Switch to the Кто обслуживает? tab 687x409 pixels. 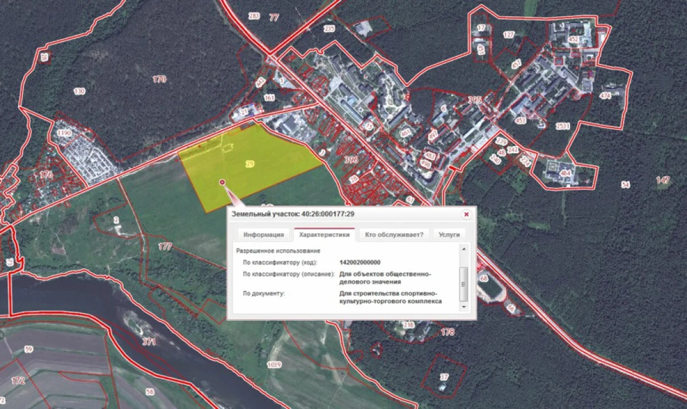click(x=394, y=235)
